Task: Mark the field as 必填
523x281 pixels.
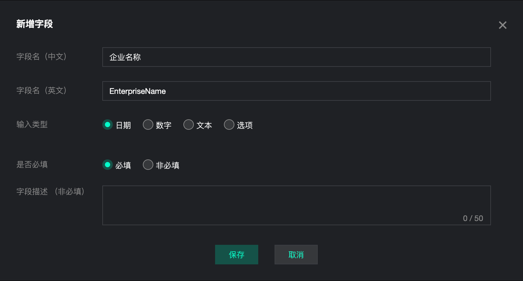Action: 108,165
